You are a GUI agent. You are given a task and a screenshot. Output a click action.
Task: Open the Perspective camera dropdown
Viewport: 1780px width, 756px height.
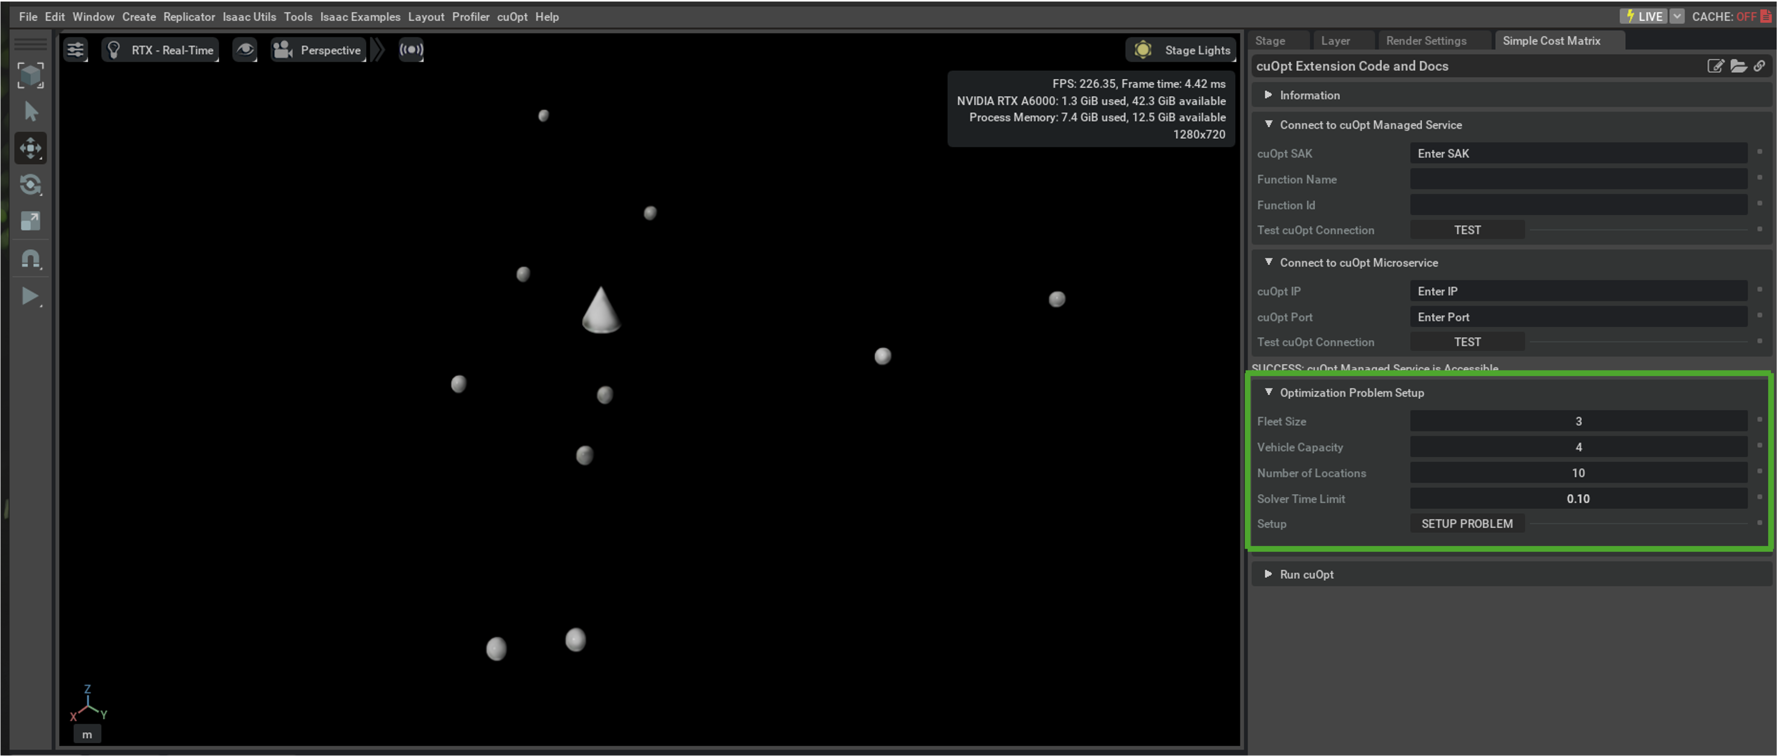click(x=318, y=50)
